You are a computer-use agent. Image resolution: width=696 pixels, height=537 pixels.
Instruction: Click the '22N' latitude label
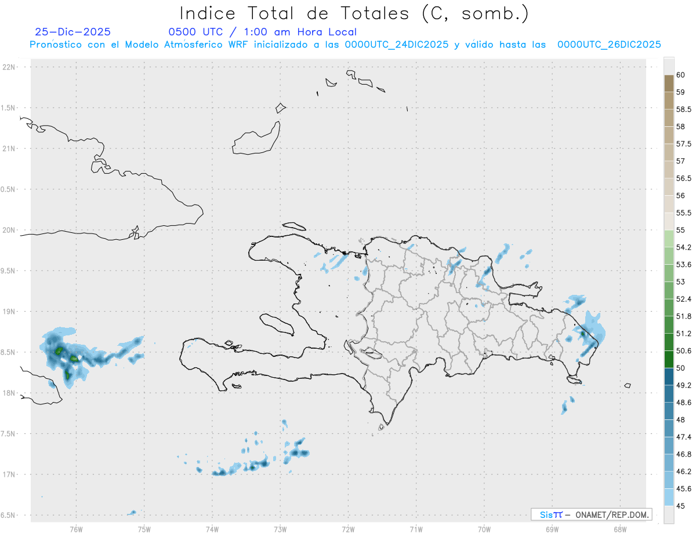coord(10,67)
